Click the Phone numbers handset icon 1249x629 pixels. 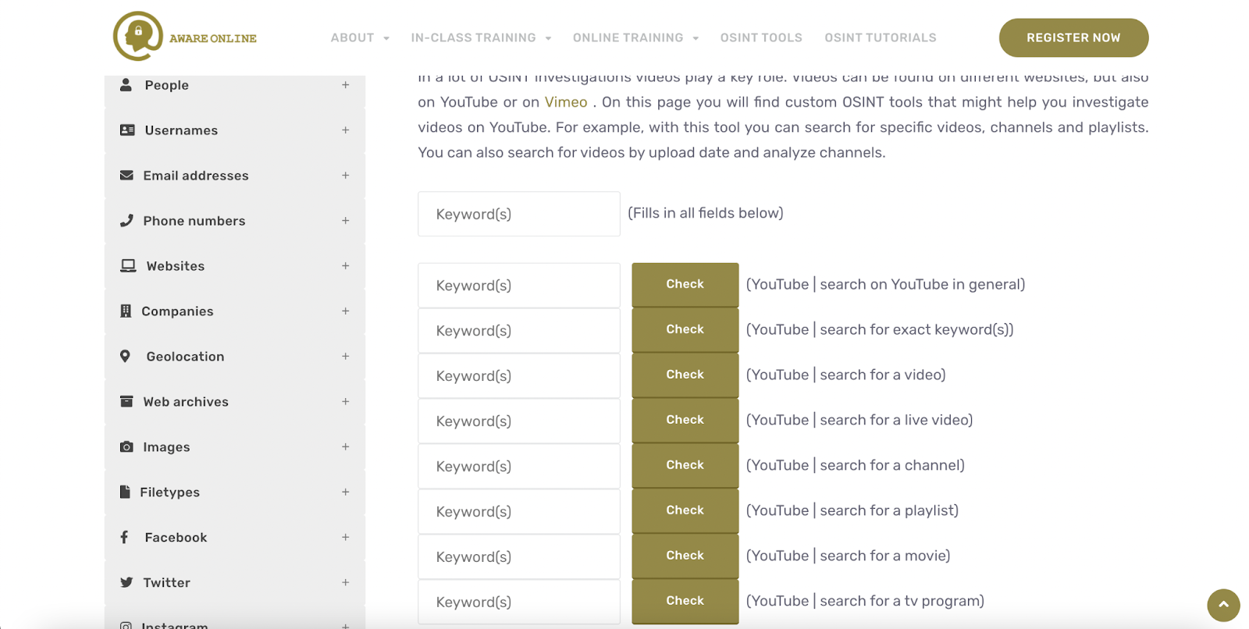[126, 221]
